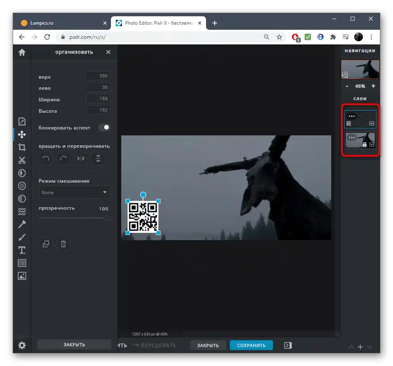This screenshot has height=366, width=393.
Task: Click ЗАКРЫТЬ under the organize panel
Action: pos(74,345)
